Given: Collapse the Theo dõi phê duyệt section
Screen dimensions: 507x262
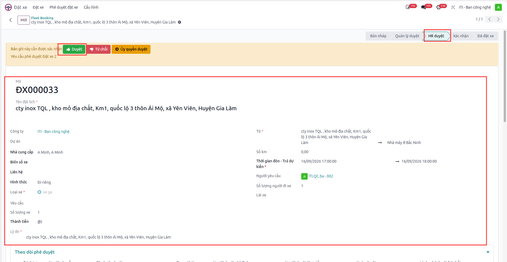Looking at the screenshot, I should coord(488,252).
